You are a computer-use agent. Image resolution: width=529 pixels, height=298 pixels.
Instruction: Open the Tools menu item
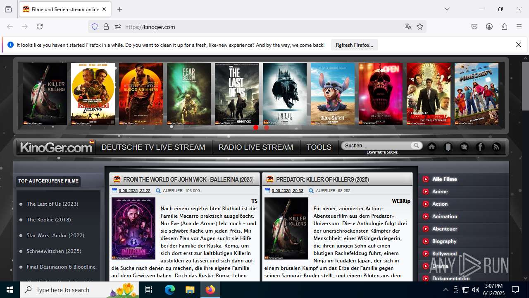tap(319, 147)
